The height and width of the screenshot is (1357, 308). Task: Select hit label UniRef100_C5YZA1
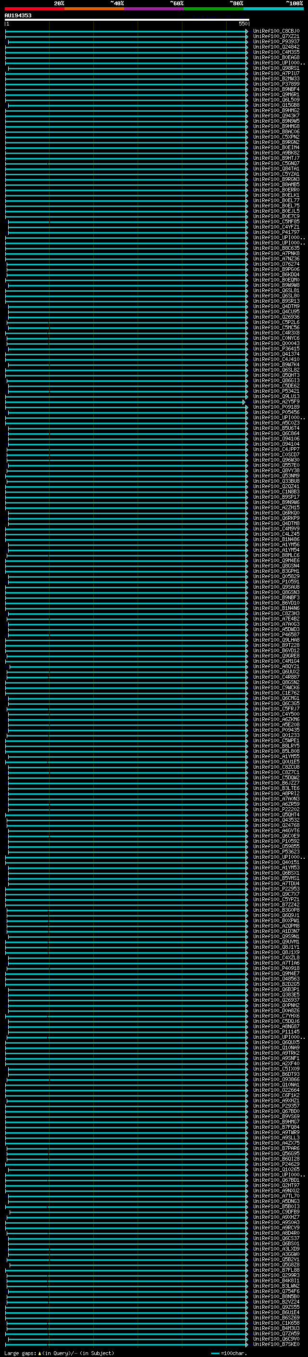pos(276,174)
